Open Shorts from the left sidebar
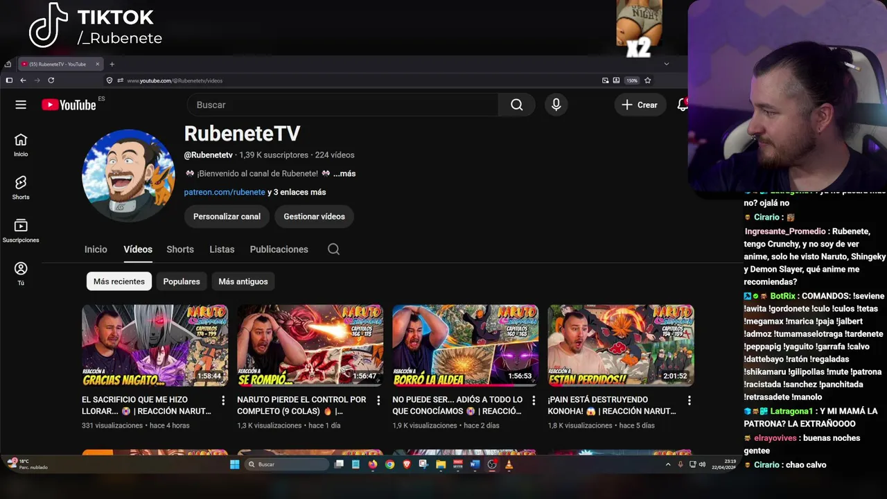The height and width of the screenshot is (499, 887). (x=21, y=188)
